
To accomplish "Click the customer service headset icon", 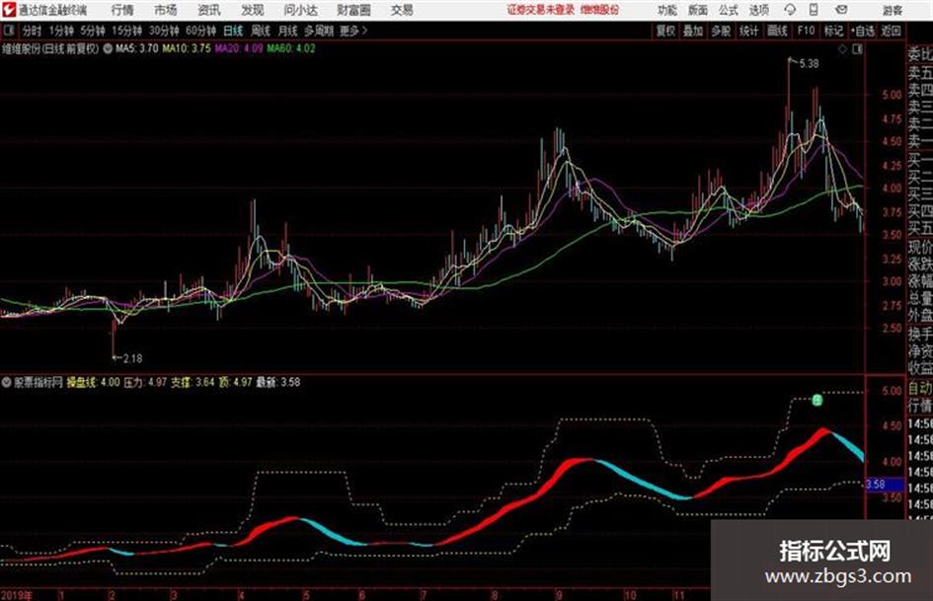I will coord(790,10).
